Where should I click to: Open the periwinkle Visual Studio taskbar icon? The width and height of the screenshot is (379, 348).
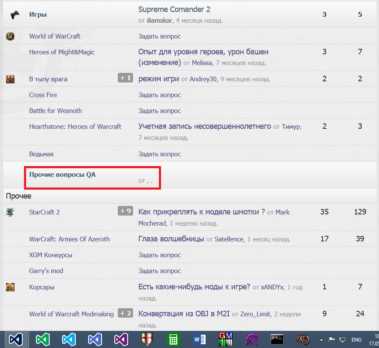pyautogui.click(x=95, y=339)
